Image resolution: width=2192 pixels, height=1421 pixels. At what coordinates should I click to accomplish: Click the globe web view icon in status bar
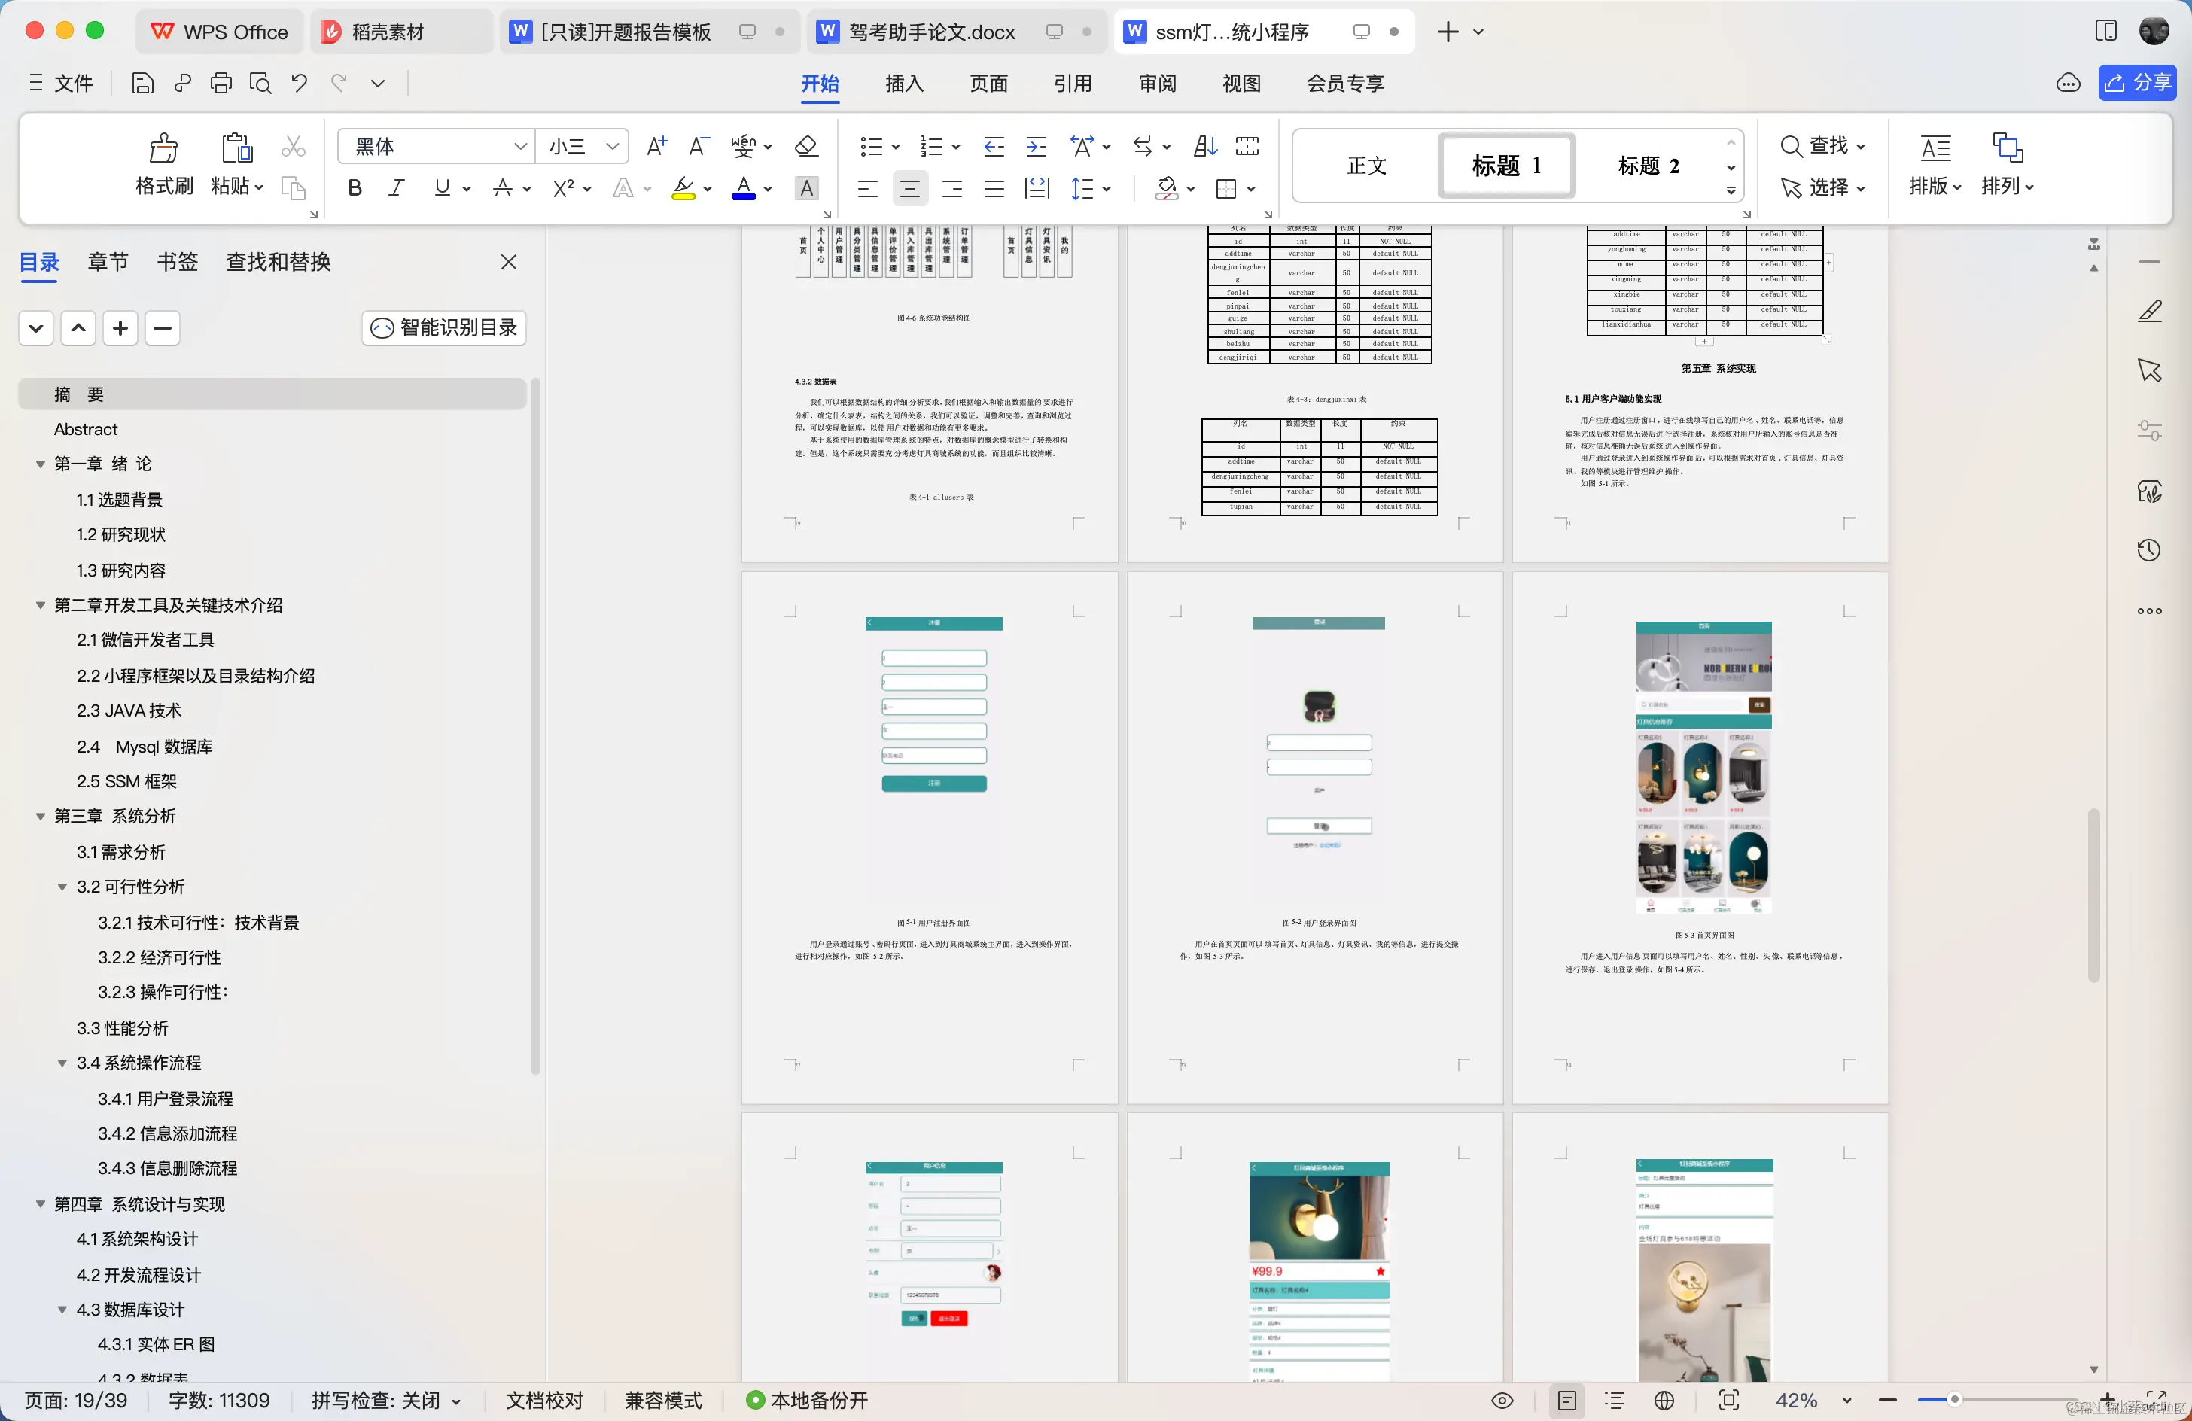(1665, 1400)
